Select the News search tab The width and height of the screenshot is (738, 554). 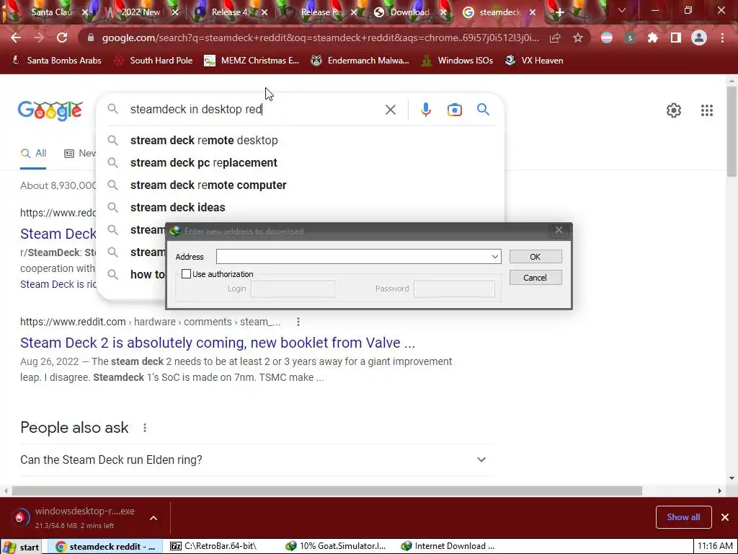pyautogui.click(x=80, y=154)
